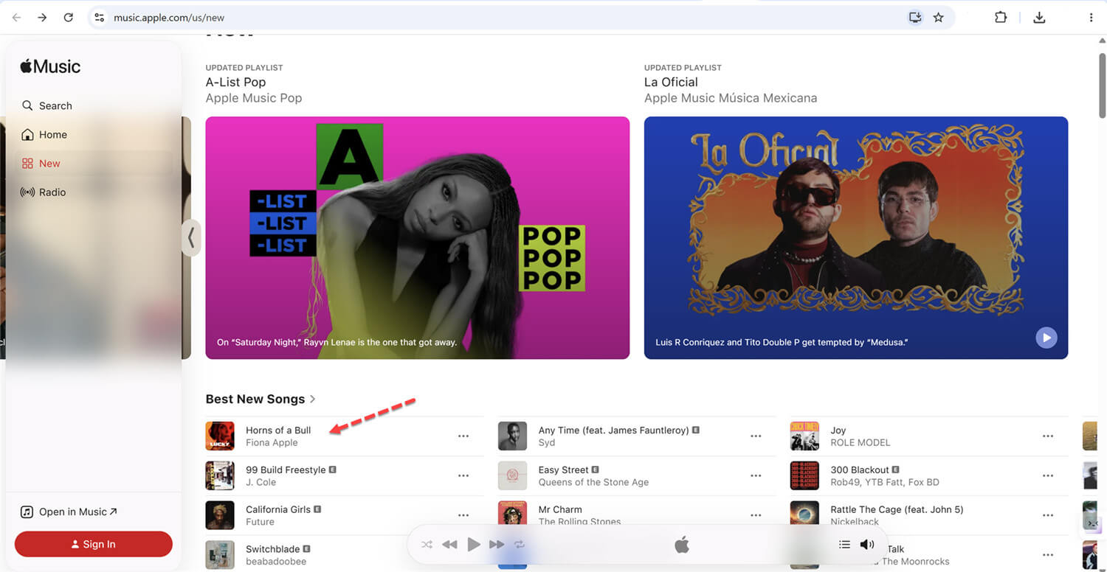The image size is (1107, 572).
Task: Bookmark this page with the star icon
Action: pyautogui.click(x=939, y=18)
